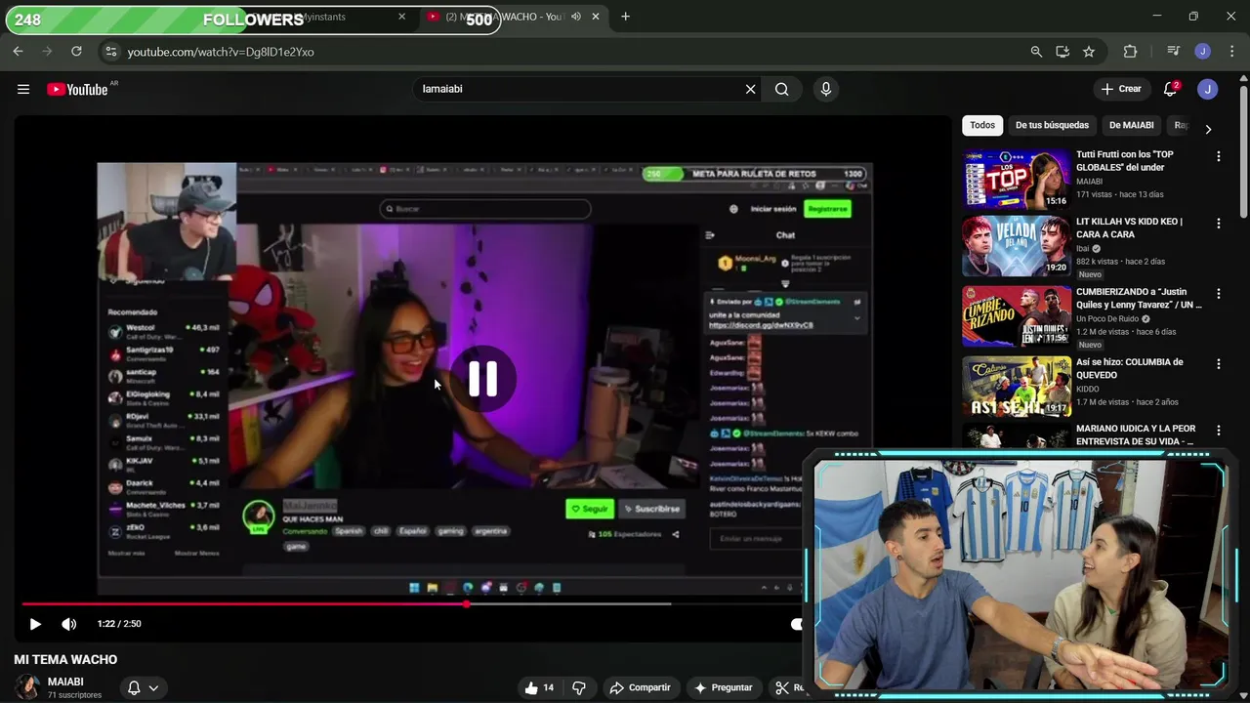Click the COLUMBIA DE QUEVEDO thumbnail
Image resolution: width=1250 pixels, height=703 pixels.
[1017, 387]
